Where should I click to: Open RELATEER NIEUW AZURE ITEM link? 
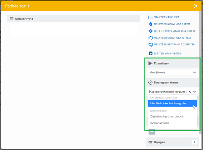pos(172,38)
